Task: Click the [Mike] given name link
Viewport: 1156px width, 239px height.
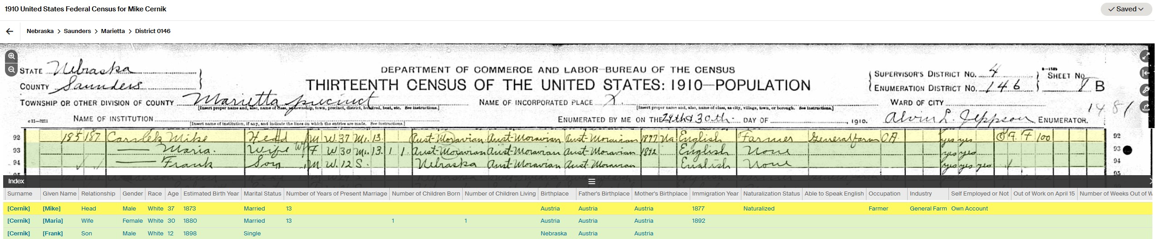Action: 52,209
